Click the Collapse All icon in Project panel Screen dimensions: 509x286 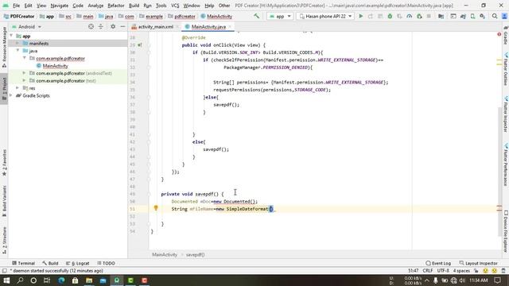101,26
